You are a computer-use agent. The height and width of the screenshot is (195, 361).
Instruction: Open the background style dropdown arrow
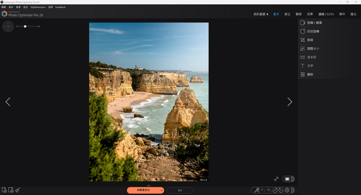click(293, 179)
